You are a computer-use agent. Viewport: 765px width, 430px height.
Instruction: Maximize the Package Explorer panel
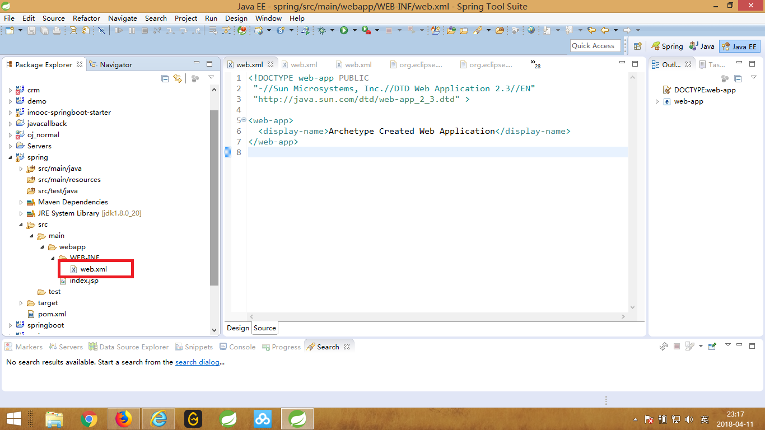tap(209, 64)
